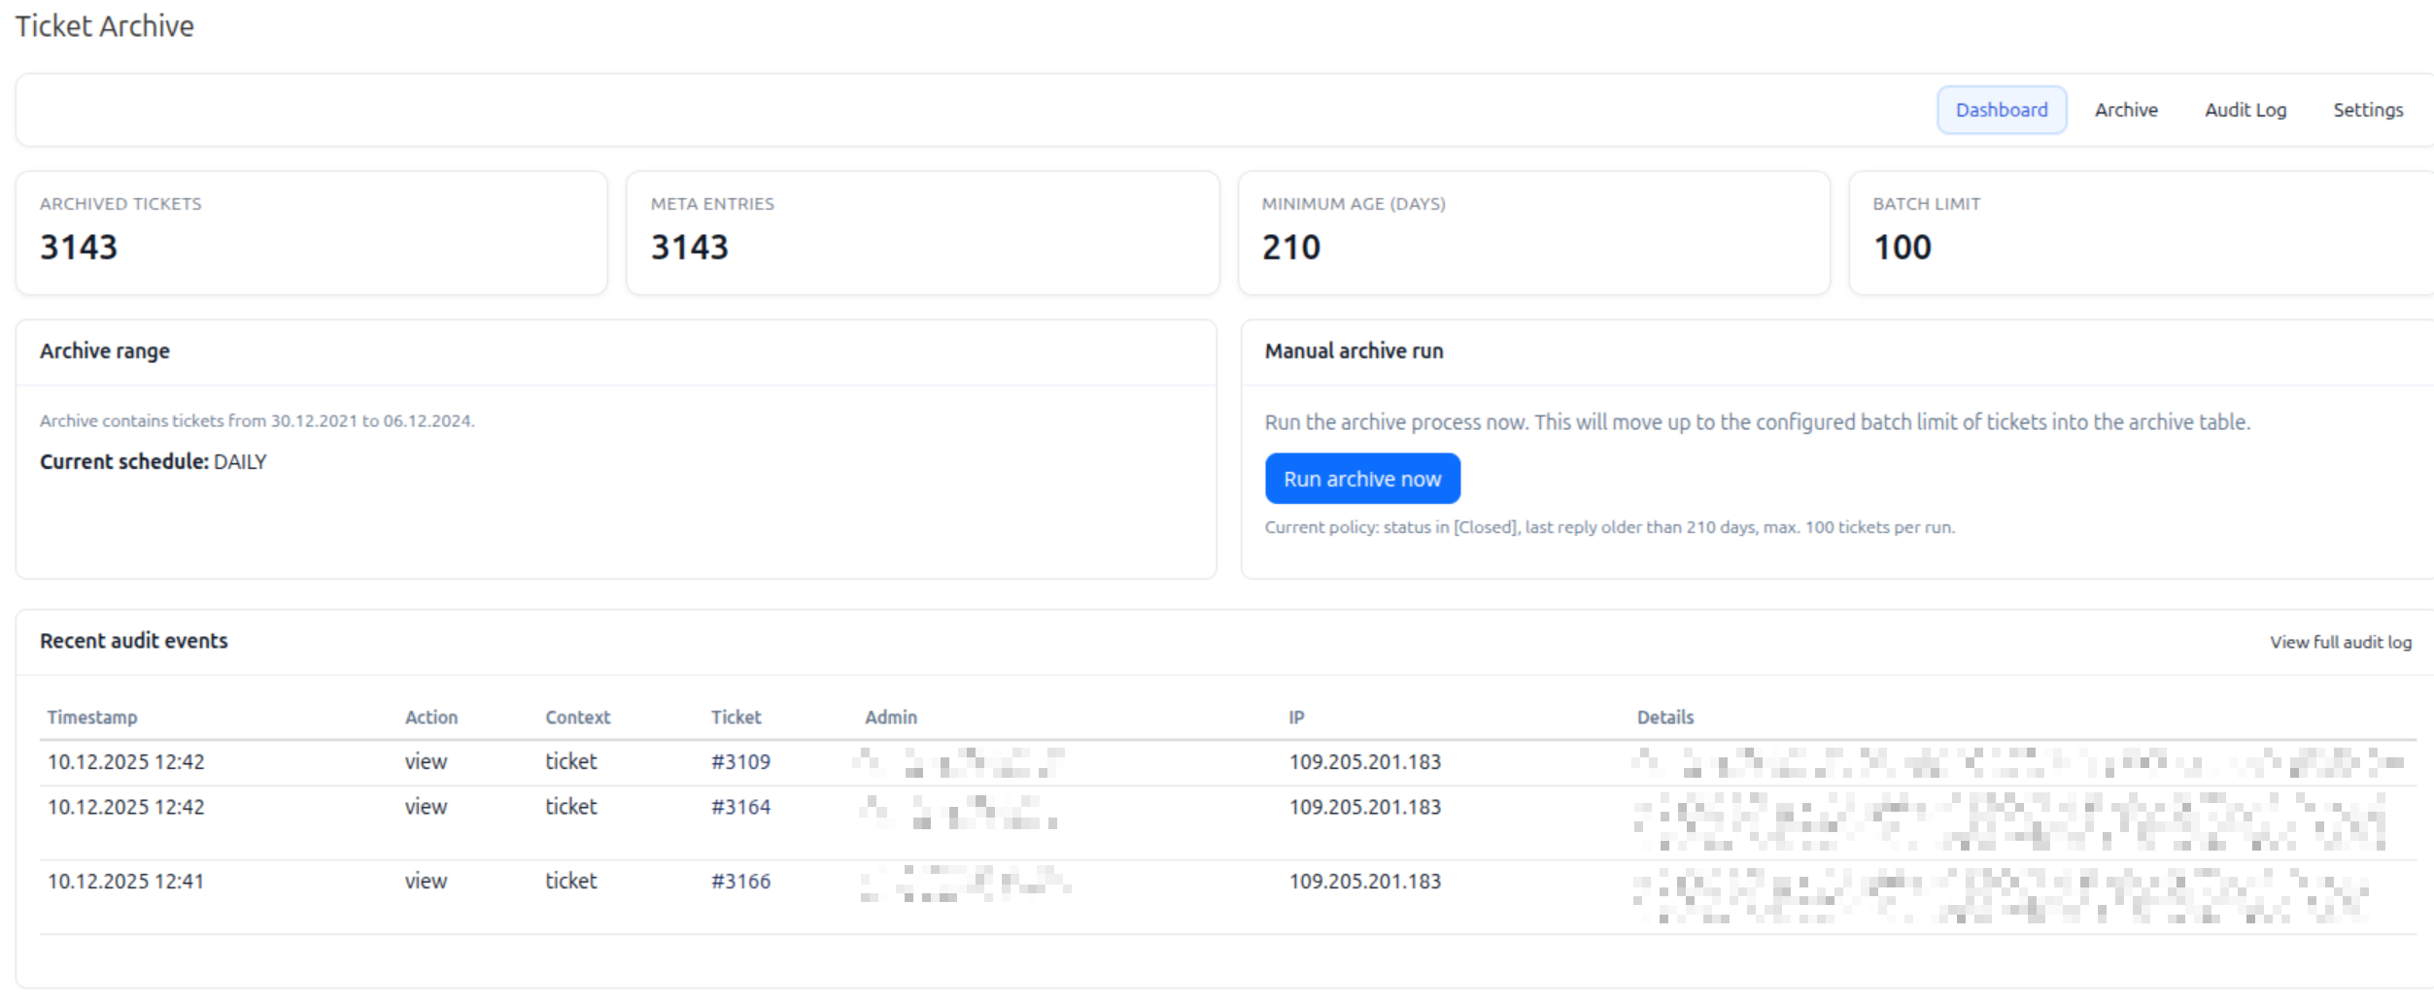Follow the View full audit log link
2434x1003 pixels.
[2340, 642]
